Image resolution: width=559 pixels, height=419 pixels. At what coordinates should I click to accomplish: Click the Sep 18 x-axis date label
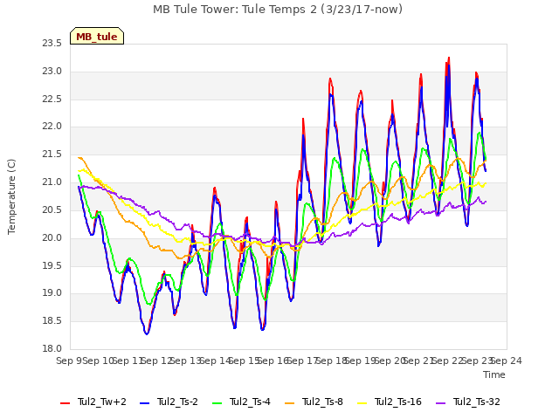(x=332, y=361)
